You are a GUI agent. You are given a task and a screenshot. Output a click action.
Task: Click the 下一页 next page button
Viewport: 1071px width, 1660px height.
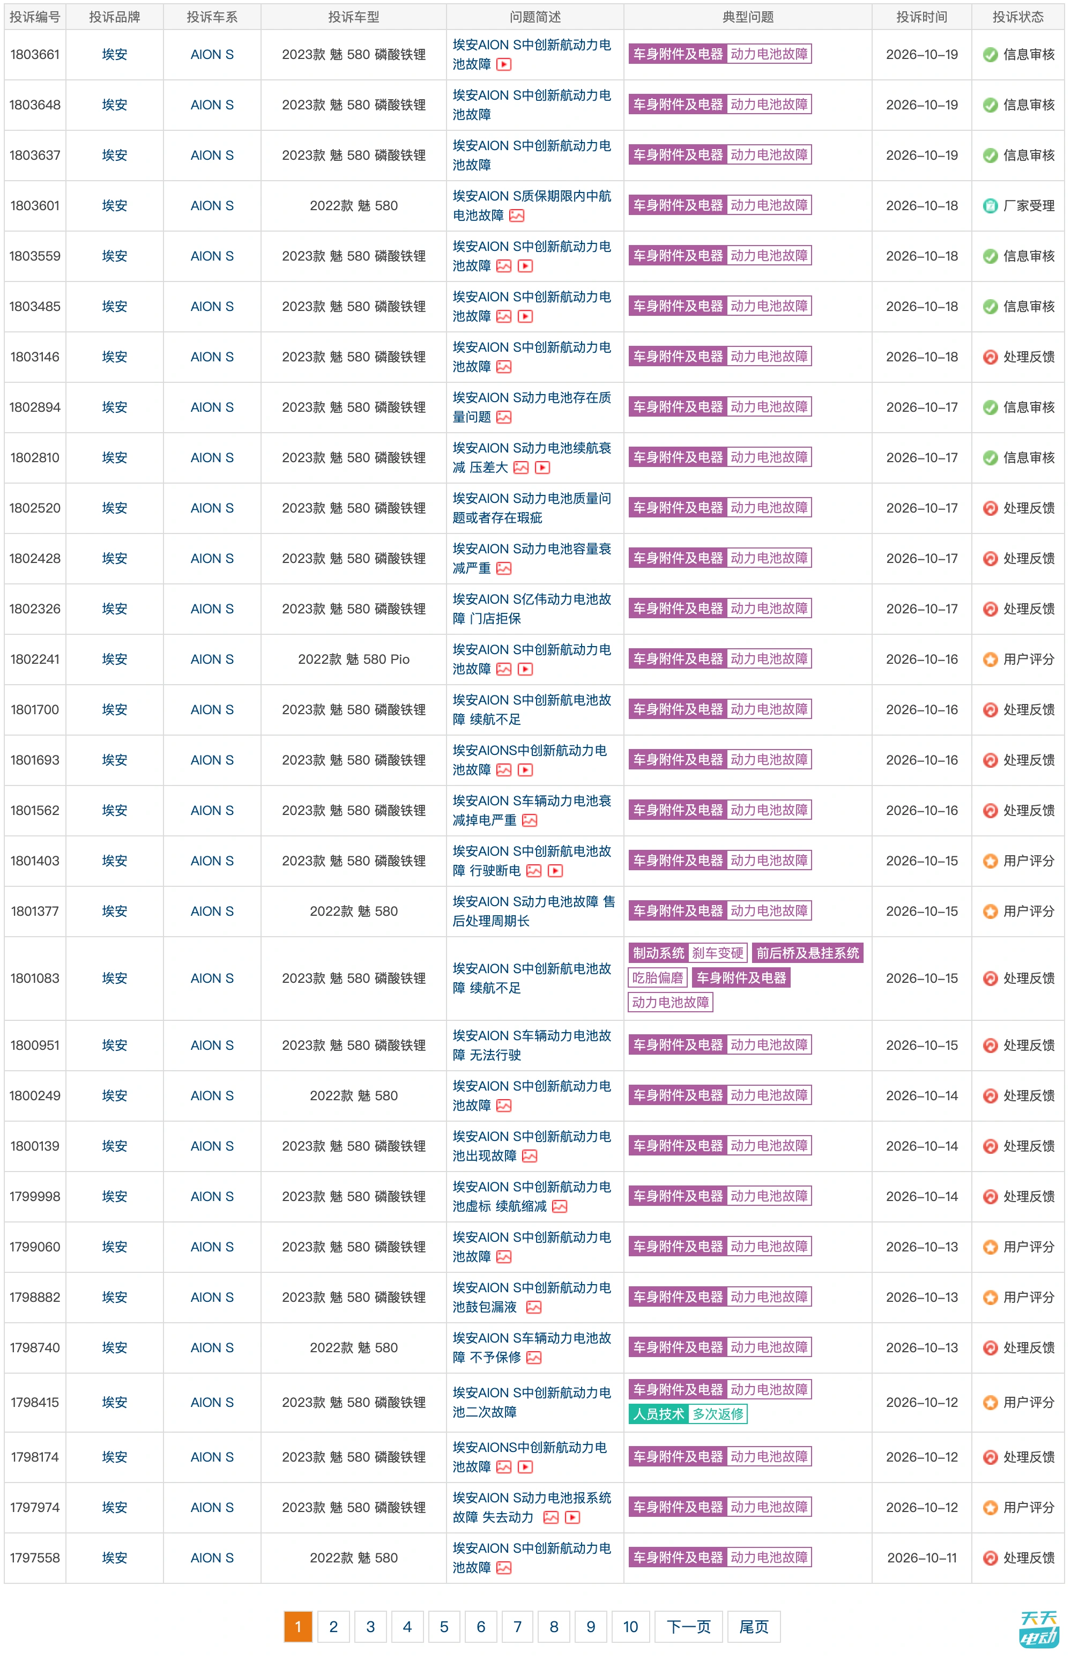pos(688,1627)
